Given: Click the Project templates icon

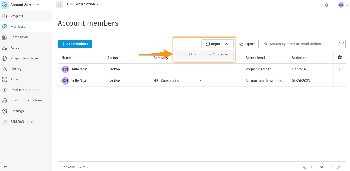Looking at the screenshot, I should (5, 58).
